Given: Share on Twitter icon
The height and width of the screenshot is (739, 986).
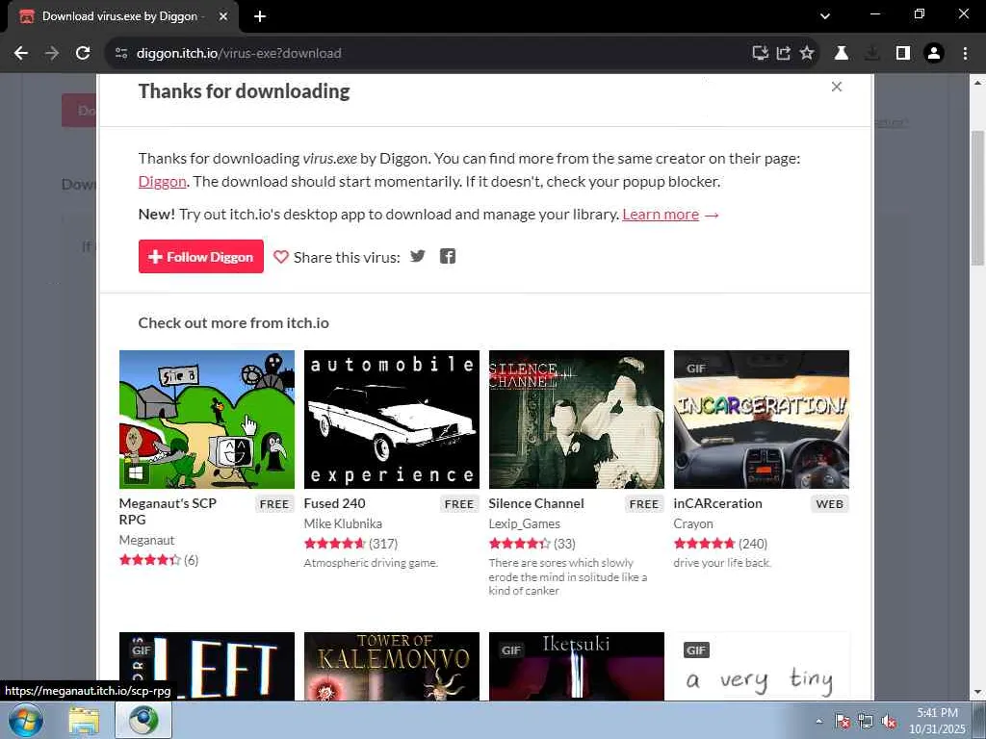Looking at the screenshot, I should [418, 256].
